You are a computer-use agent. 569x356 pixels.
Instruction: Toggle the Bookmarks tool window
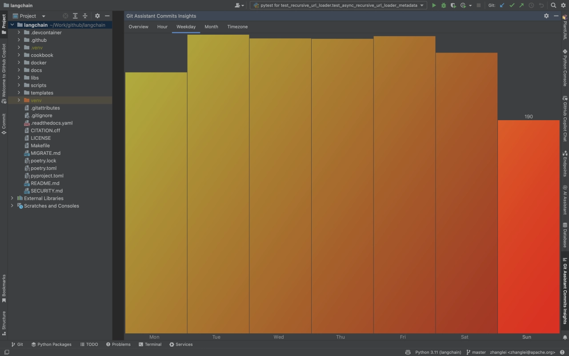tap(4, 288)
